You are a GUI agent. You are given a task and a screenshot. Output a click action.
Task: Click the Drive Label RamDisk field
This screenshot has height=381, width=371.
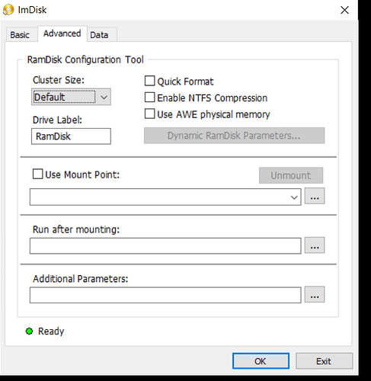click(x=71, y=136)
